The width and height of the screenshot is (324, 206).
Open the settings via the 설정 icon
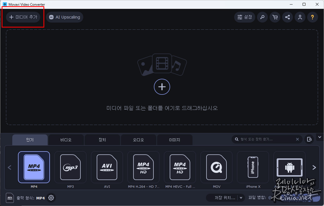click(244, 17)
